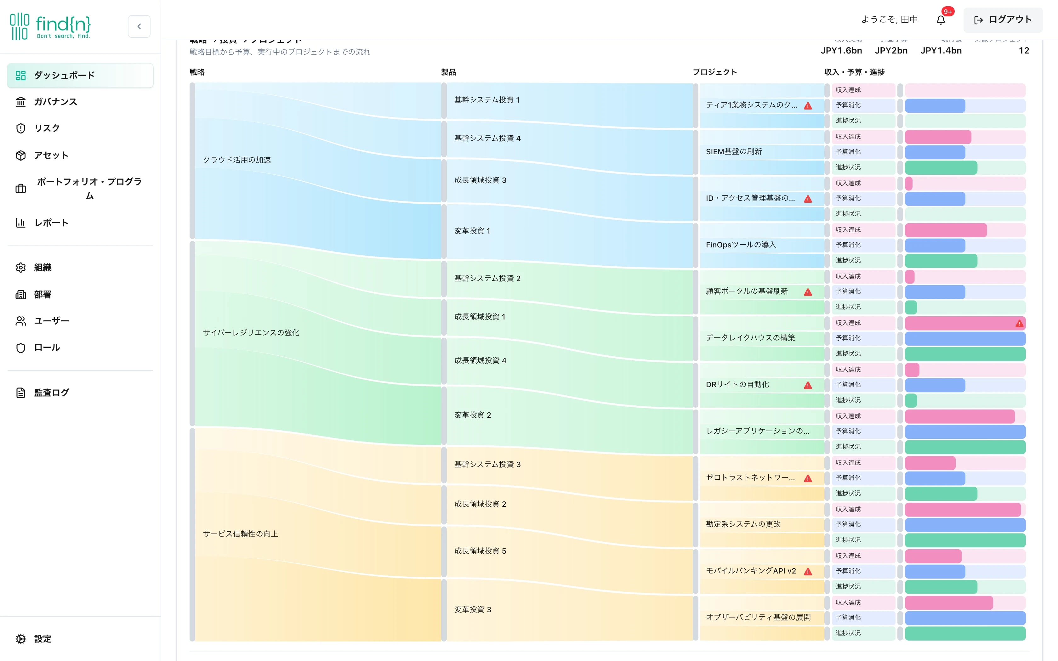Screen dimensions: 1058x661
Task: Open the SIEM基盤の刷新 project
Action: pyautogui.click(x=734, y=152)
